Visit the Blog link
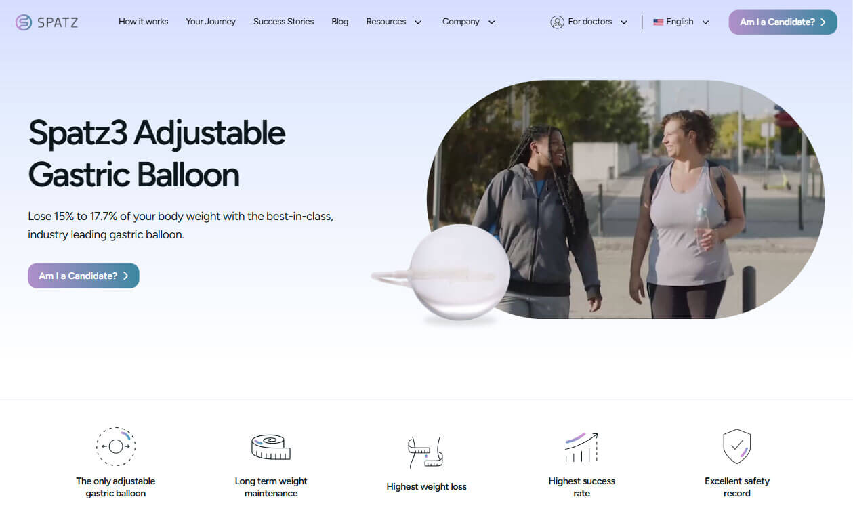 click(340, 22)
